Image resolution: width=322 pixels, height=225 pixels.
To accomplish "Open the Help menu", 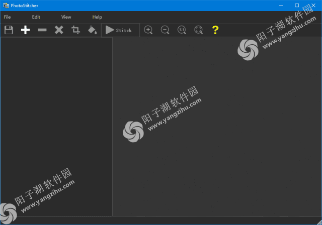I will 97,17.
